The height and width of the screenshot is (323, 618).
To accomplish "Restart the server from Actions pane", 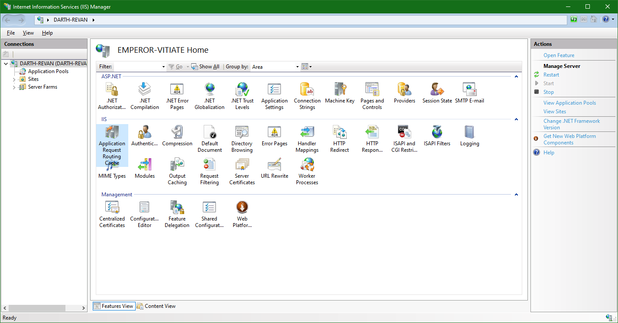I will coord(551,74).
